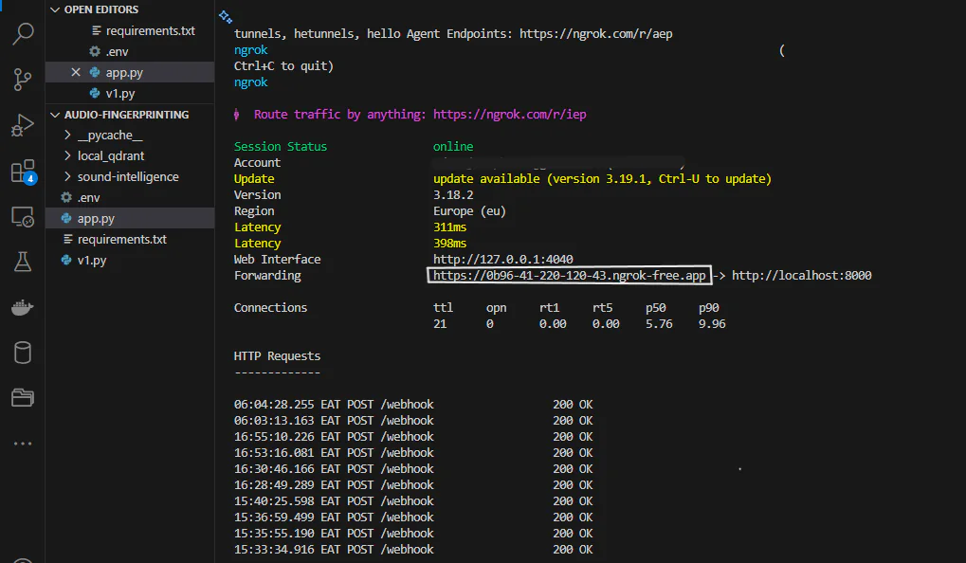This screenshot has height=563, width=966.
Task: Click the p50 value 5.76
Action: 659,324
